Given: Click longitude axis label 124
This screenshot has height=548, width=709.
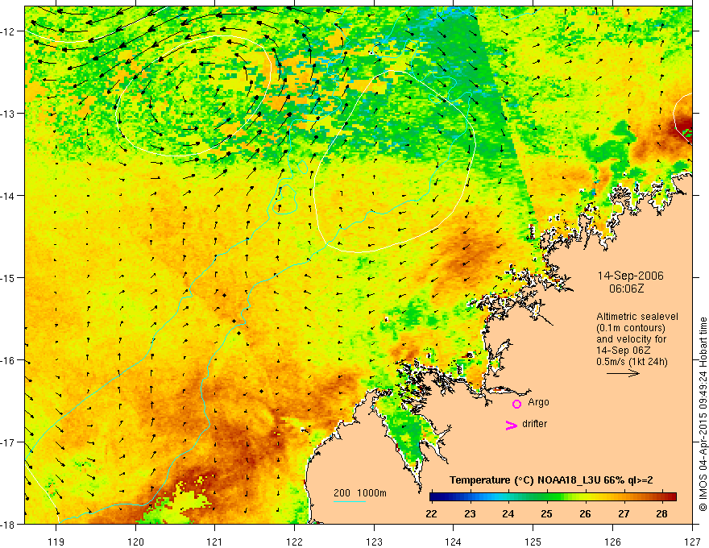Looking at the screenshot, I should 454,542.
